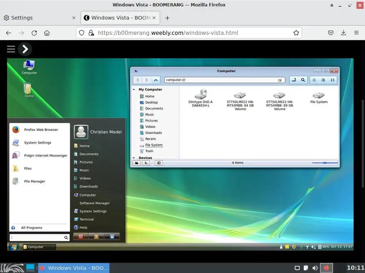The height and width of the screenshot is (273, 365).
Task: Switch to compact view in file manager
Action: (x=333, y=80)
